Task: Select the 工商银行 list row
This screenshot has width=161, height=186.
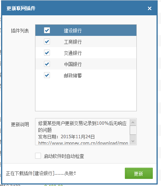Action: pyautogui.click(x=86, y=41)
